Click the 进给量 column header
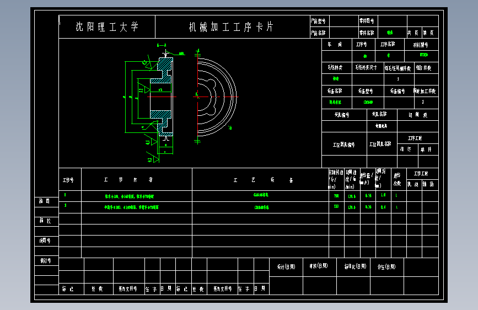This screenshot has height=310, width=478. click(x=367, y=179)
